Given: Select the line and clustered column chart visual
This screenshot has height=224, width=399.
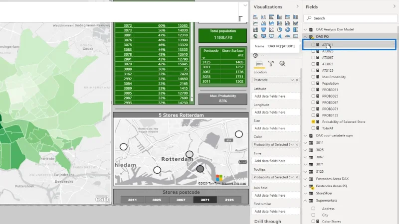Looking at the screenshot, I should [x=288, y=23].
